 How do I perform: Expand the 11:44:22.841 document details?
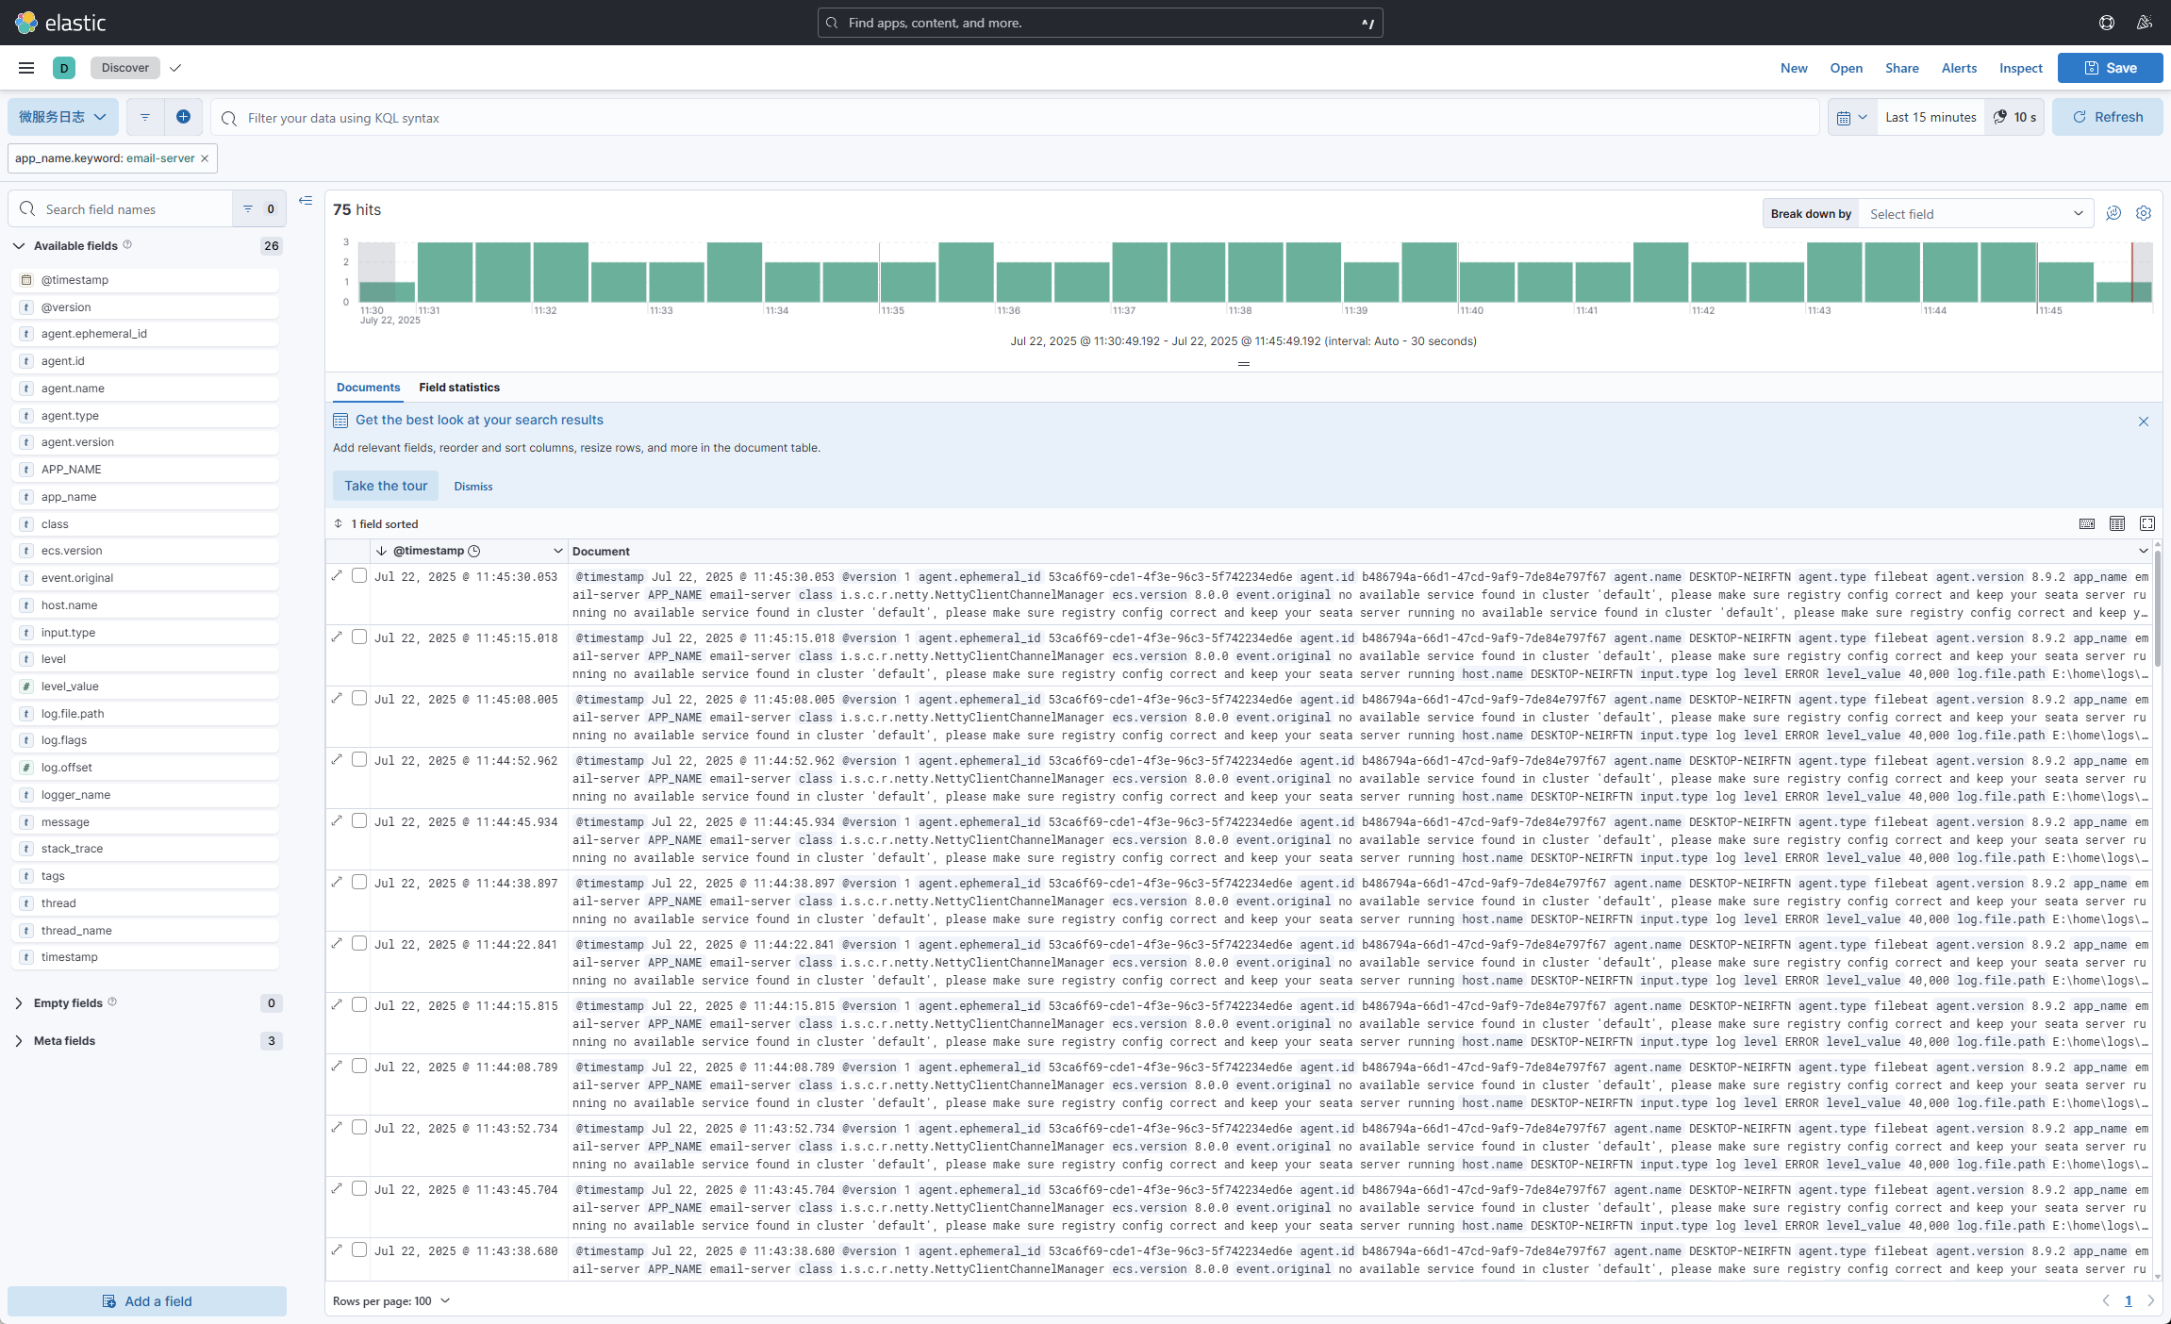click(337, 943)
